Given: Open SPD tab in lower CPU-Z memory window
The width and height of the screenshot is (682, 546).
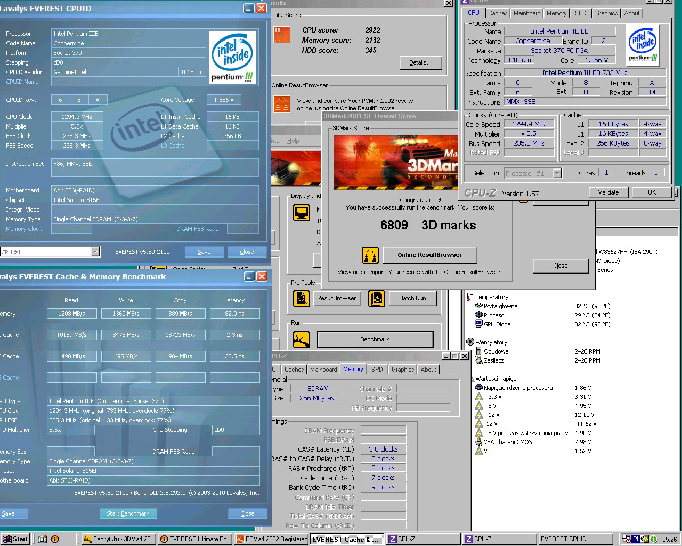Looking at the screenshot, I should 377,370.
